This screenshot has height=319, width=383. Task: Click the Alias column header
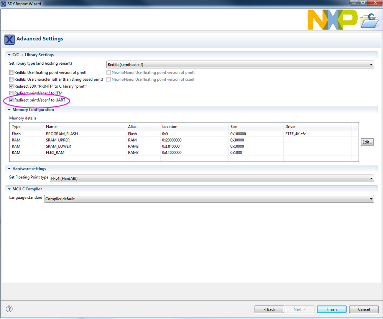143,127
